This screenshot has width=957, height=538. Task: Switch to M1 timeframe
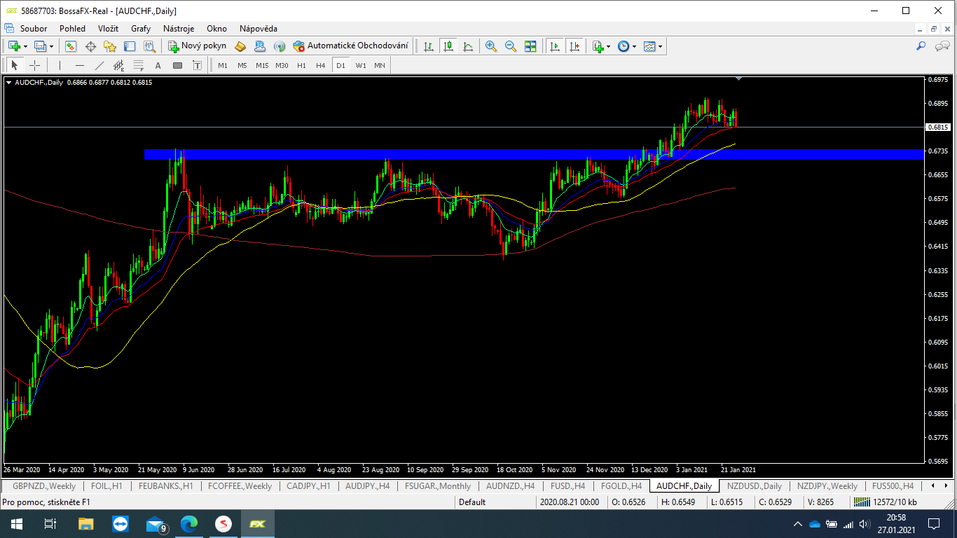(x=223, y=65)
